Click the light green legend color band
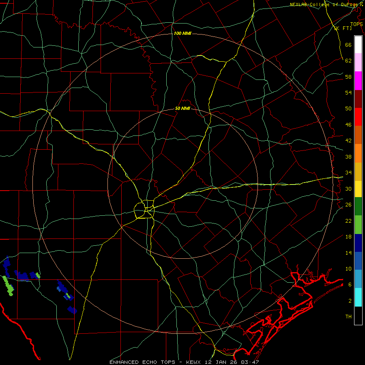Screen dimensions: 365x365 pos(358,225)
